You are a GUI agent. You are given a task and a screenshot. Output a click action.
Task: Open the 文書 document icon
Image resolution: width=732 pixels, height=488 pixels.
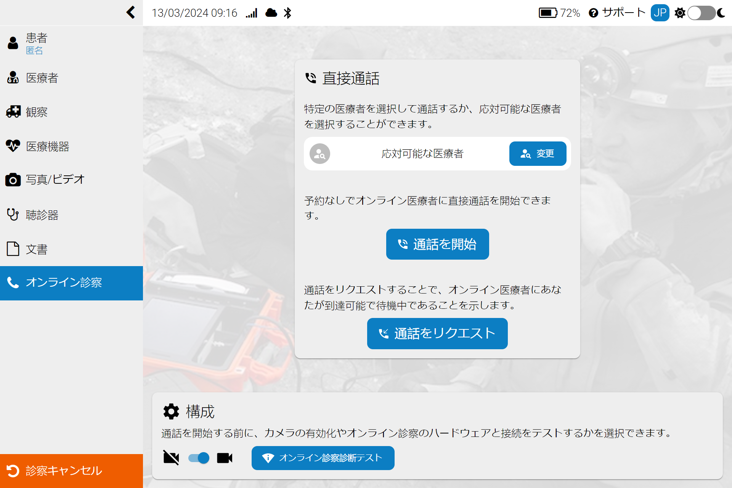pos(13,249)
